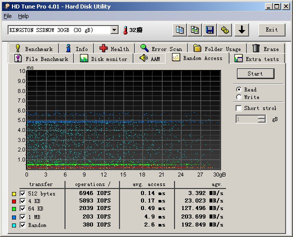Open the Error Scan magnifier icon tab
Image resolution: width=293 pixels, height=237 pixels.
click(144, 48)
